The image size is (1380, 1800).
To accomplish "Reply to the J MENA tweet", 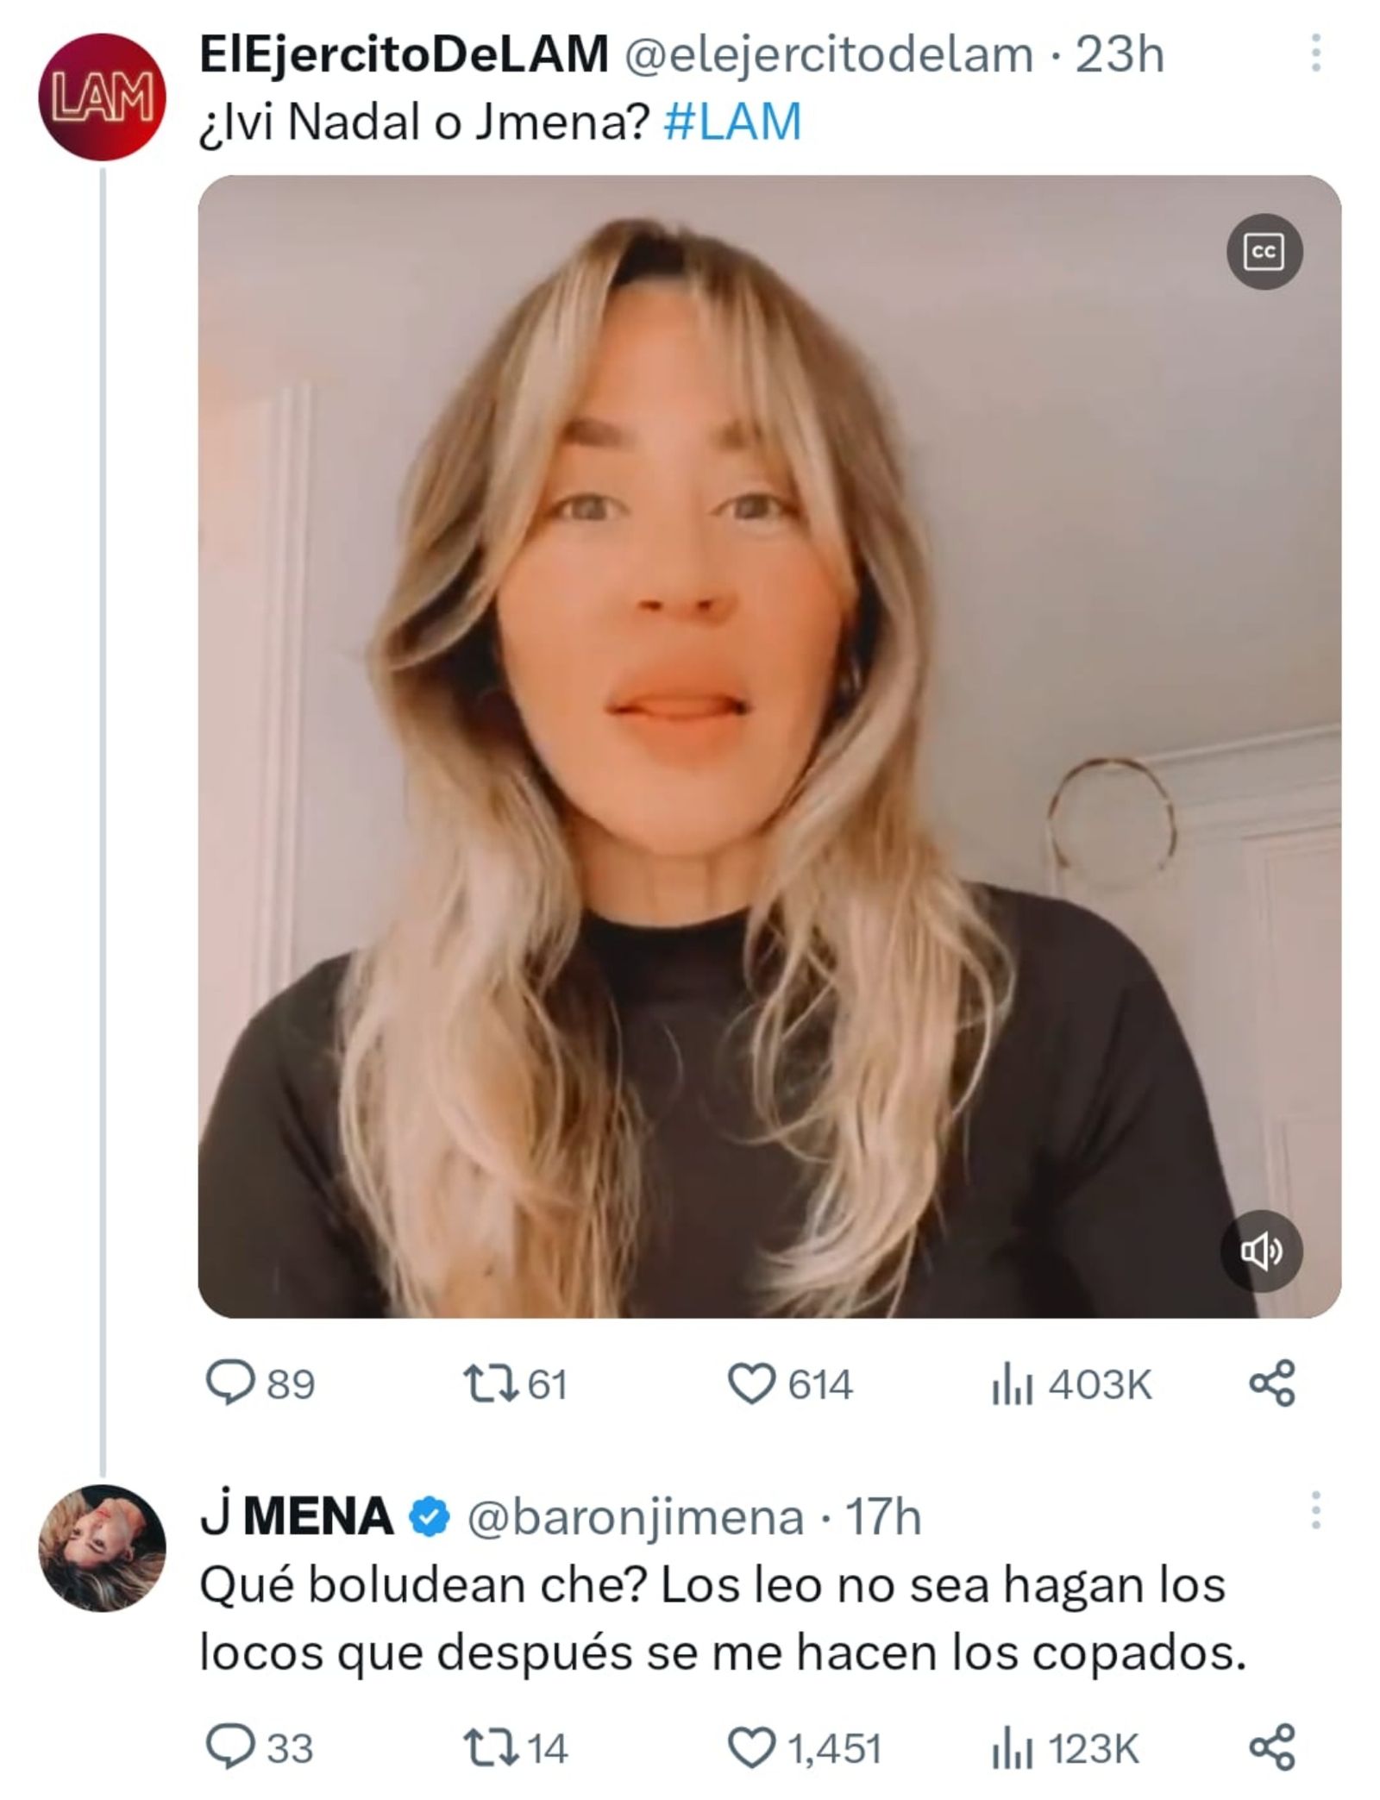I will pyautogui.click(x=230, y=1748).
